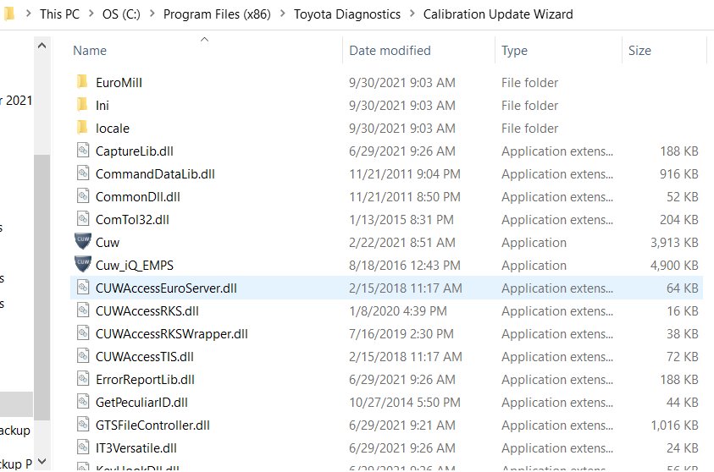Expand the chevron after OS (C:)
Viewport: 714px width, 472px height.
(152, 14)
